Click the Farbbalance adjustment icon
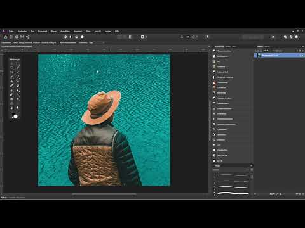305x228 pixels. pyautogui.click(x=214, y=129)
